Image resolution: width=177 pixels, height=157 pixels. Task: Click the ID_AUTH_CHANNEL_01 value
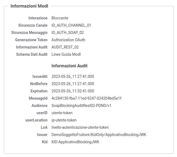coord(71,25)
